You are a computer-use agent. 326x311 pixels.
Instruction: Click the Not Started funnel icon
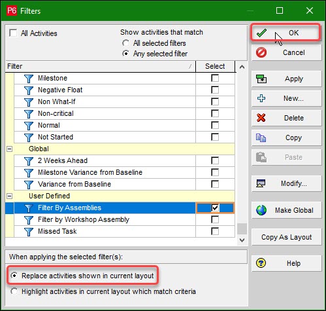point(29,137)
